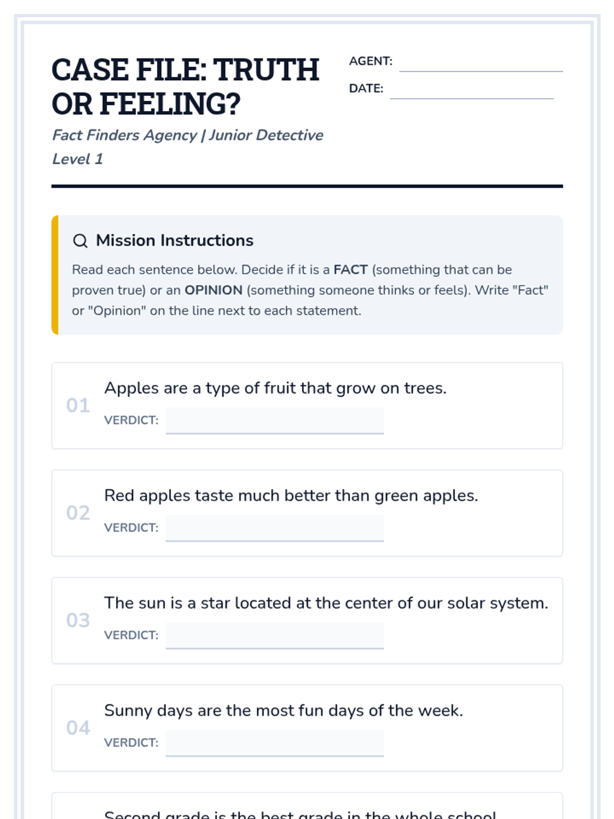Image resolution: width=614 pixels, height=819 pixels.
Task: Click the VERDICT field for statement 01
Action: point(274,420)
